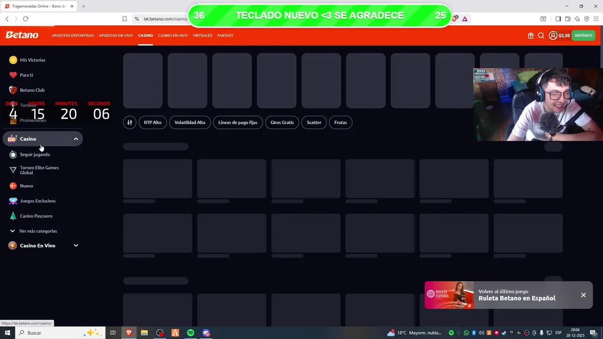This screenshot has height=339, width=603.
Task: Open a new browser tab
Action: [83, 6]
